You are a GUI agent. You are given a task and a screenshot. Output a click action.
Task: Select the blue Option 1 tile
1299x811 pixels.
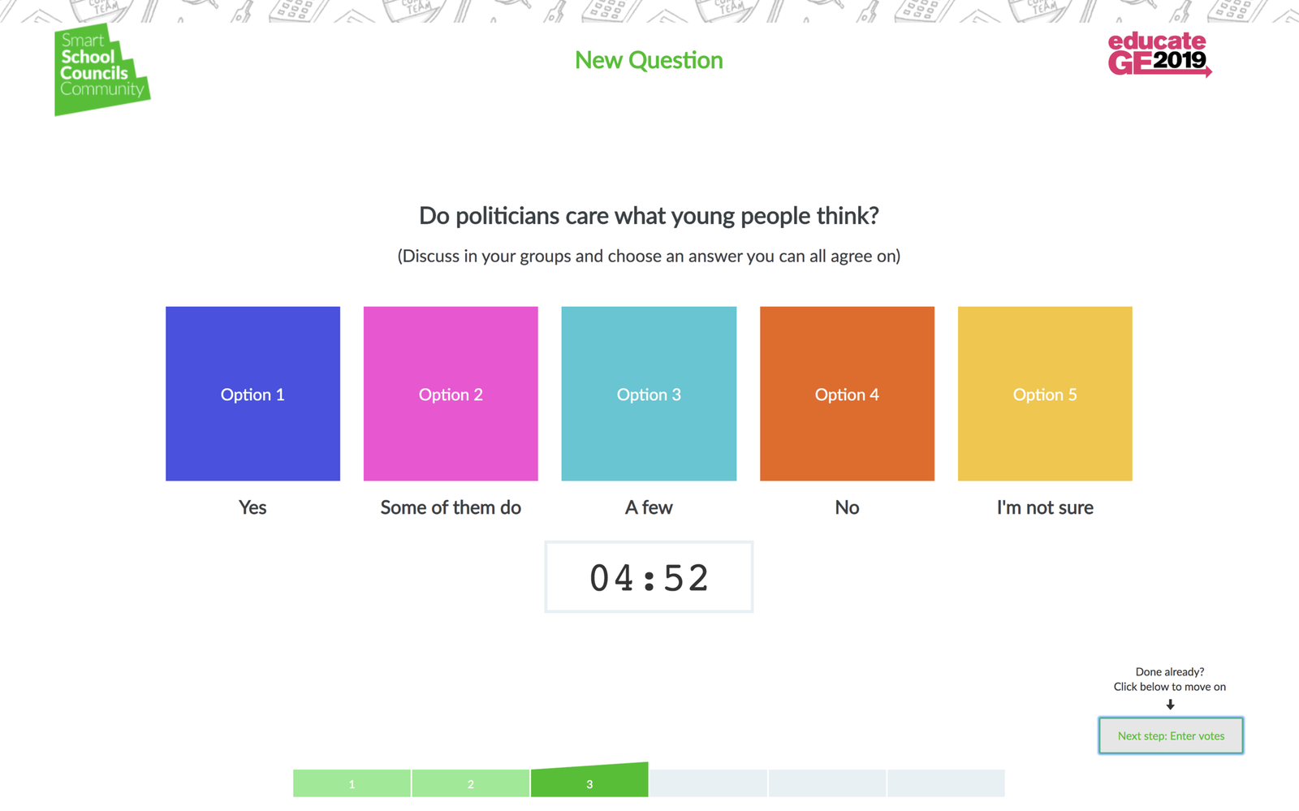tap(252, 394)
